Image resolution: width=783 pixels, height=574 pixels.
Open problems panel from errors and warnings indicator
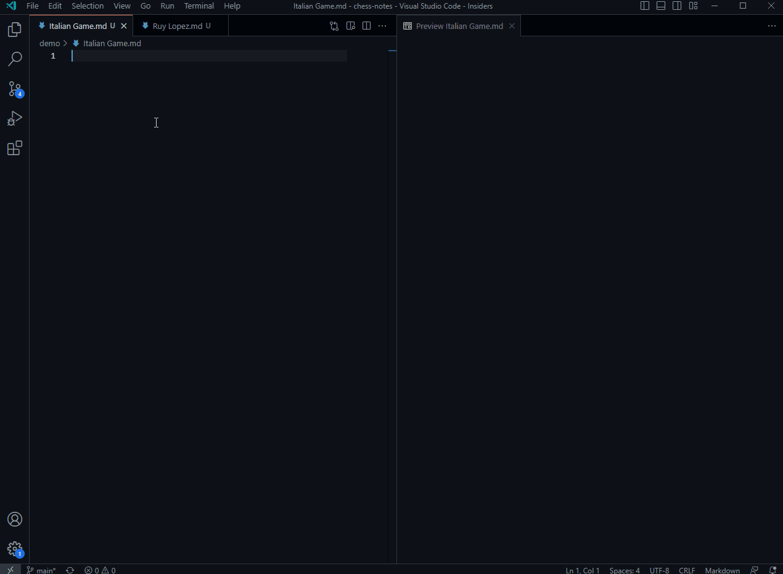coord(100,570)
